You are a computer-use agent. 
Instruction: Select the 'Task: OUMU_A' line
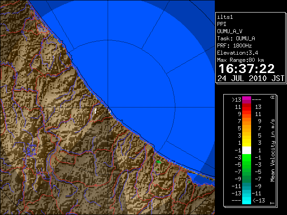tap(236, 39)
